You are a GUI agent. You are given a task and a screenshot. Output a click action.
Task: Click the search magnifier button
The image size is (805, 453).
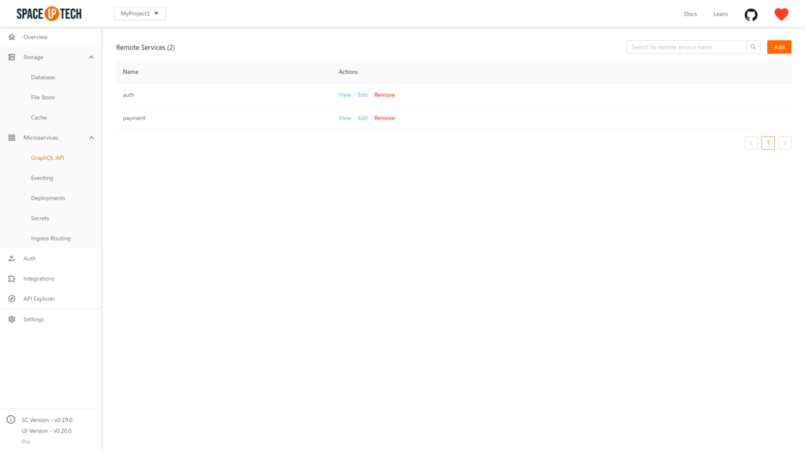tap(753, 47)
